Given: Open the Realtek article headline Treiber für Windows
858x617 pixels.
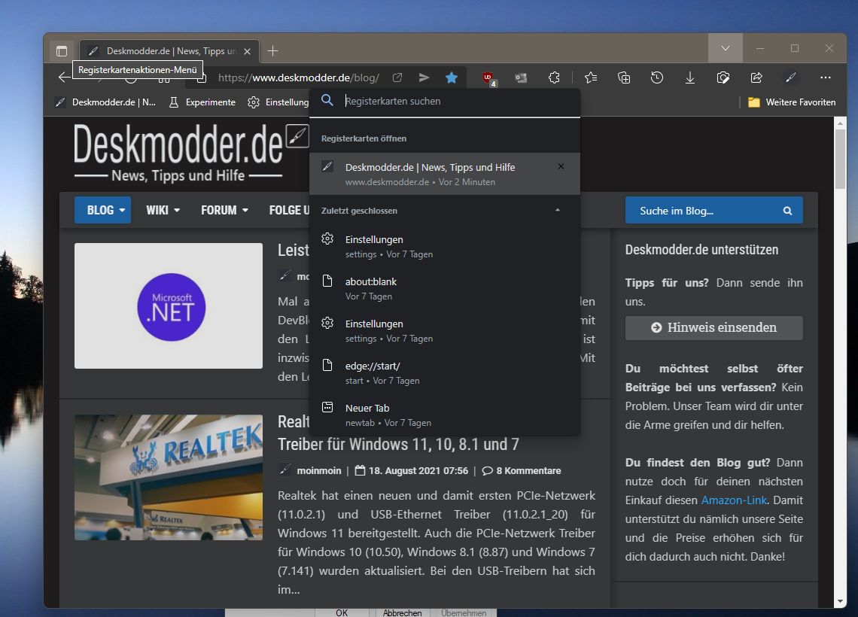Looking at the screenshot, I should 398,444.
